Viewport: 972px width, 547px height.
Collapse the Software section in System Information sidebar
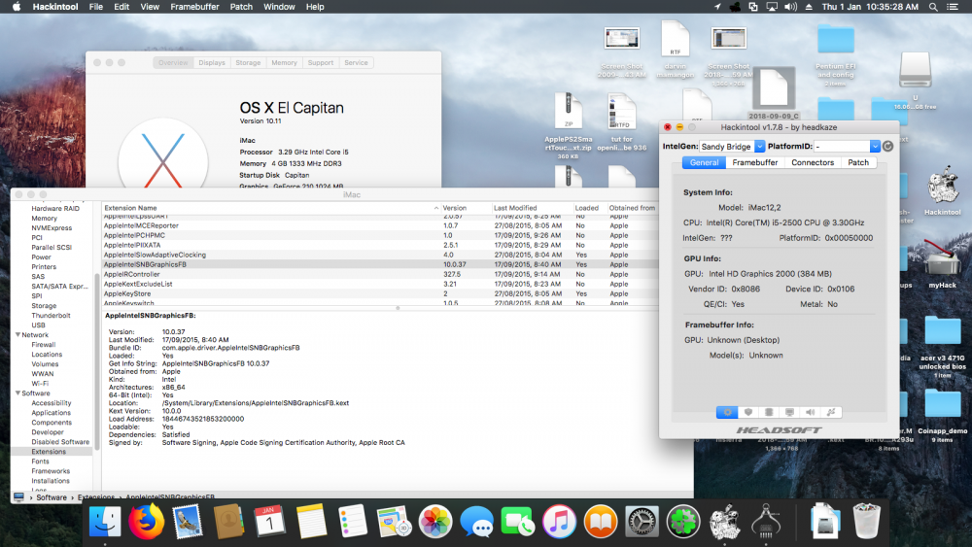click(x=17, y=393)
